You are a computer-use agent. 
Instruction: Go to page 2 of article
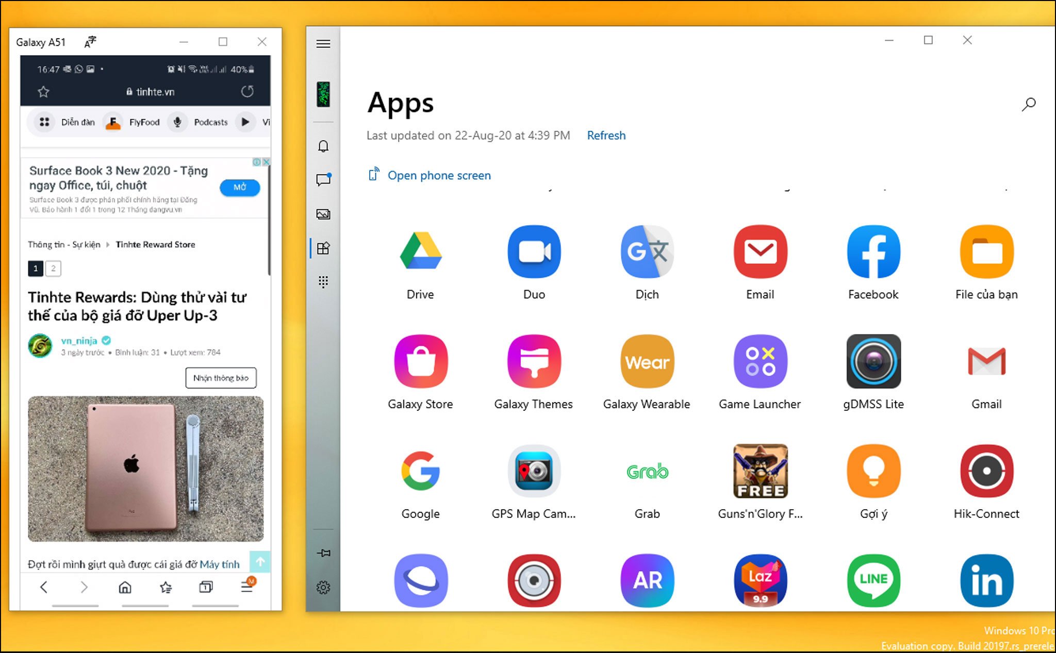pos(53,269)
